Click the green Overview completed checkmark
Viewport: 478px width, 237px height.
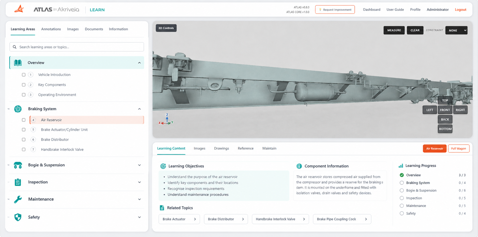point(402,175)
